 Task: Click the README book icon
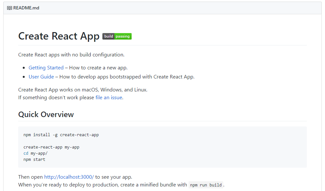(9, 8)
